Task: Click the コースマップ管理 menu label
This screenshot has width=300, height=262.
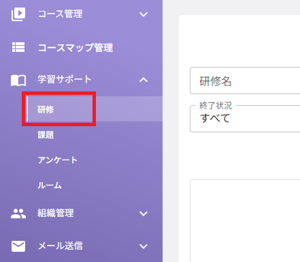Action: click(76, 48)
